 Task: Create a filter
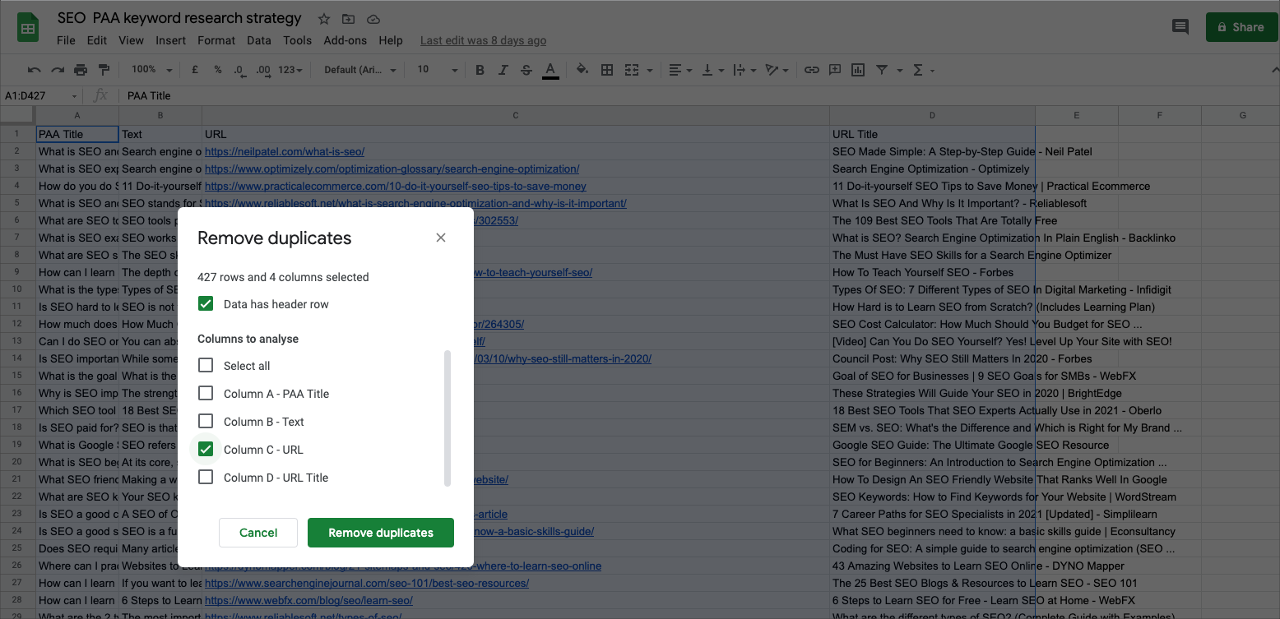click(x=882, y=70)
